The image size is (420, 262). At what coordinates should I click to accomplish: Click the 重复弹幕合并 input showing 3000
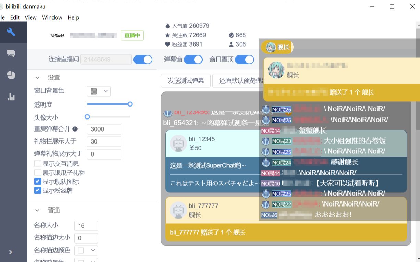pyautogui.click(x=104, y=129)
